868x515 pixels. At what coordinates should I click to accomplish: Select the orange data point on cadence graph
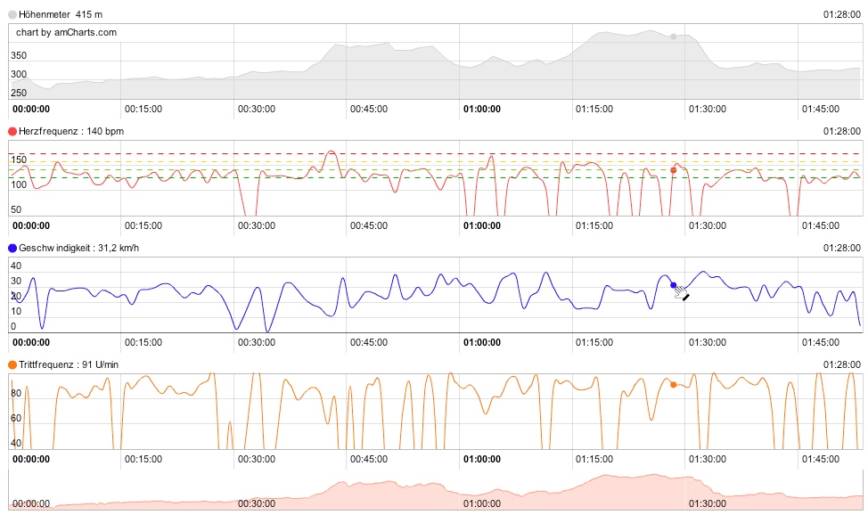click(x=673, y=384)
